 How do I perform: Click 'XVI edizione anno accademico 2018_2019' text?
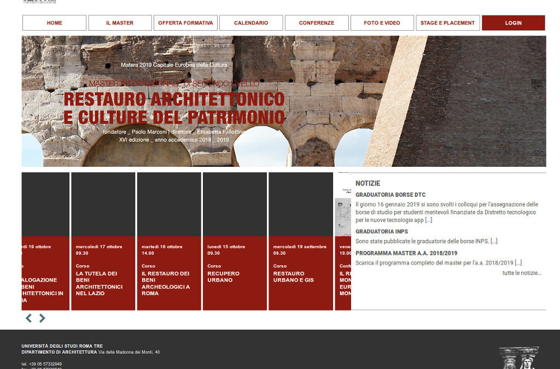click(x=174, y=140)
